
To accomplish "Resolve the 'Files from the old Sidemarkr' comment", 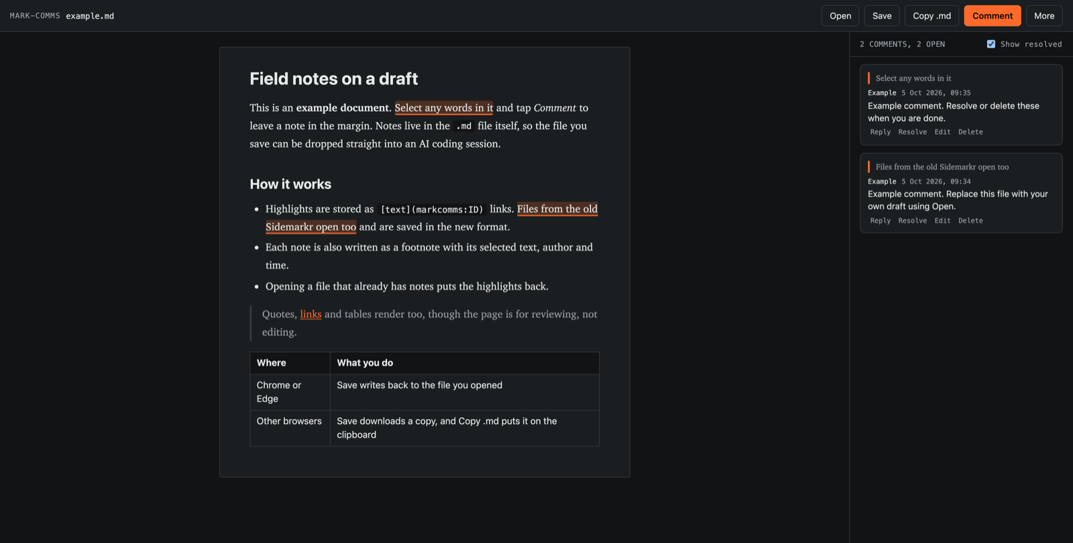I will [913, 221].
